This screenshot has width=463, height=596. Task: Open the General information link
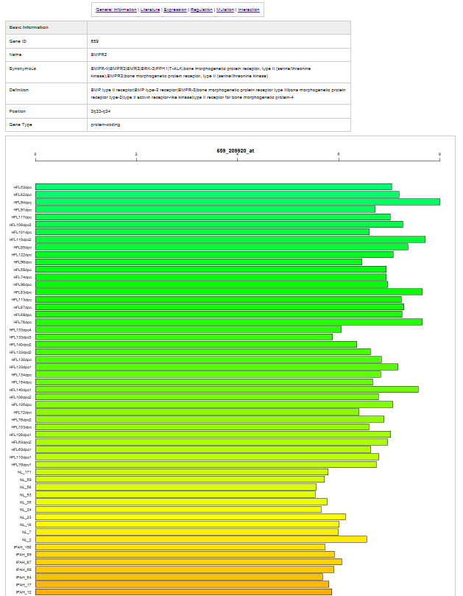click(116, 10)
